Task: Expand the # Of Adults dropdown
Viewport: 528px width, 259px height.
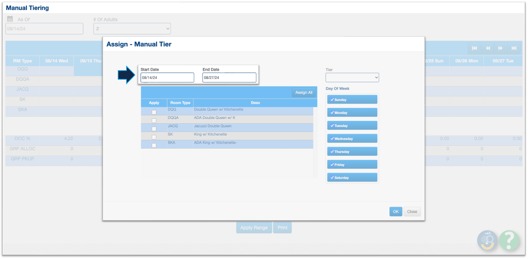Action: pos(132,29)
